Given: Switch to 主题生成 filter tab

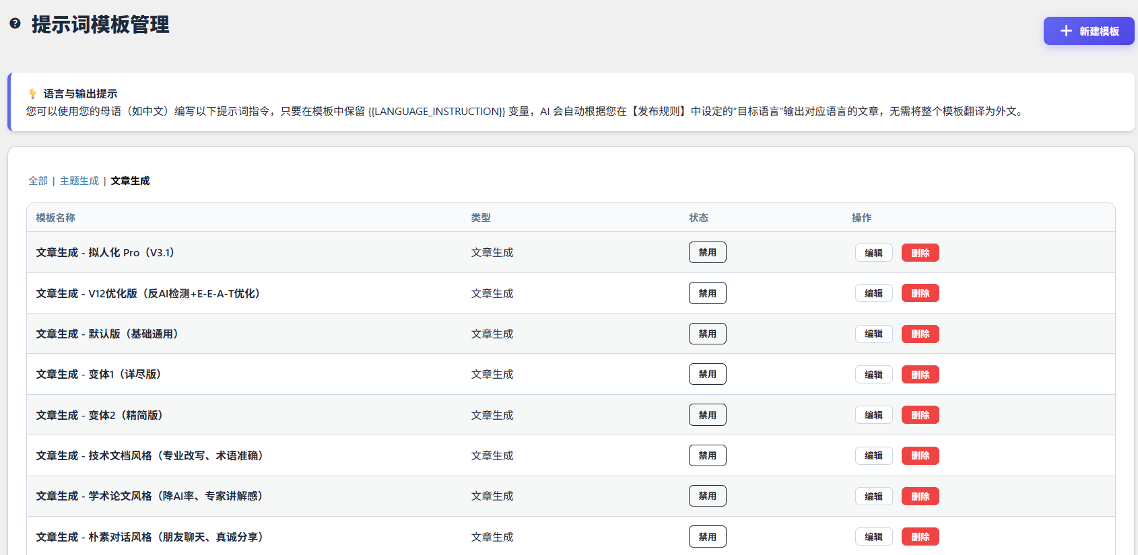Looking at the screenshot, I should point(79,181).
